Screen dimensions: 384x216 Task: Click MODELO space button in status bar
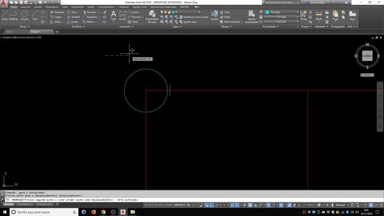(180, 205)
